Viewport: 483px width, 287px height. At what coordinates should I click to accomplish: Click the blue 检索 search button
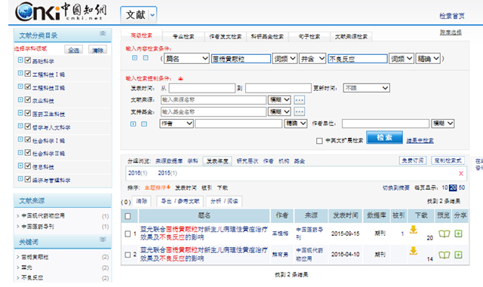(x=384, y=138)
